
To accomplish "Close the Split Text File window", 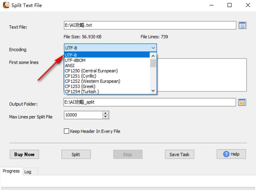I will point(248,5).
